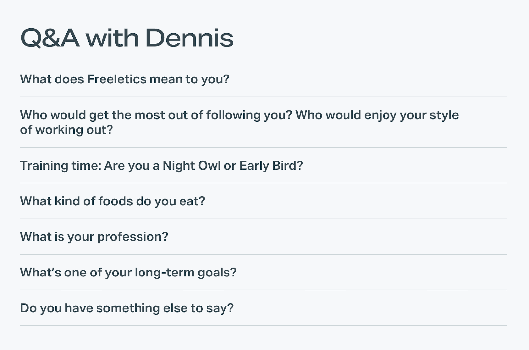The width and height of the screenshot is (529, 350).
Task: Expand the 'Who would get the most' question
Action: coord(239,122)
